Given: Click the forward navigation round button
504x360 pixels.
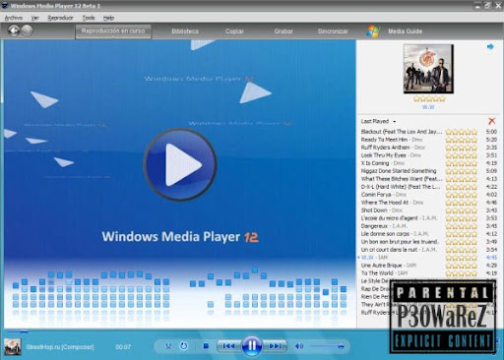Looking at the screenshot, I should (27, 30).
